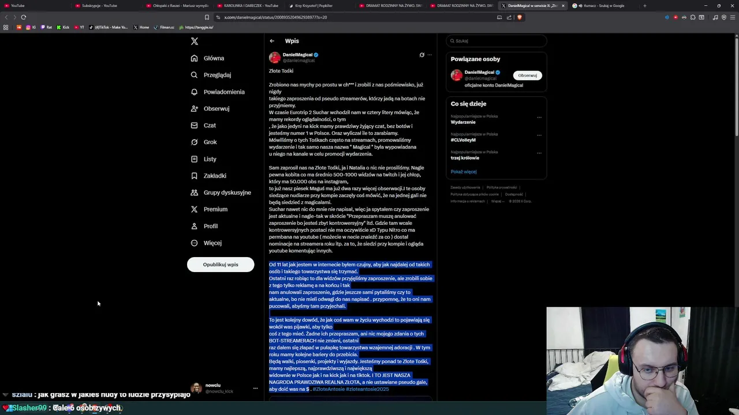Image resolution: width=739 pixels, height=415 pixels.
Task: Go to Główna in X sidebar
Action: tap(207, 58)
